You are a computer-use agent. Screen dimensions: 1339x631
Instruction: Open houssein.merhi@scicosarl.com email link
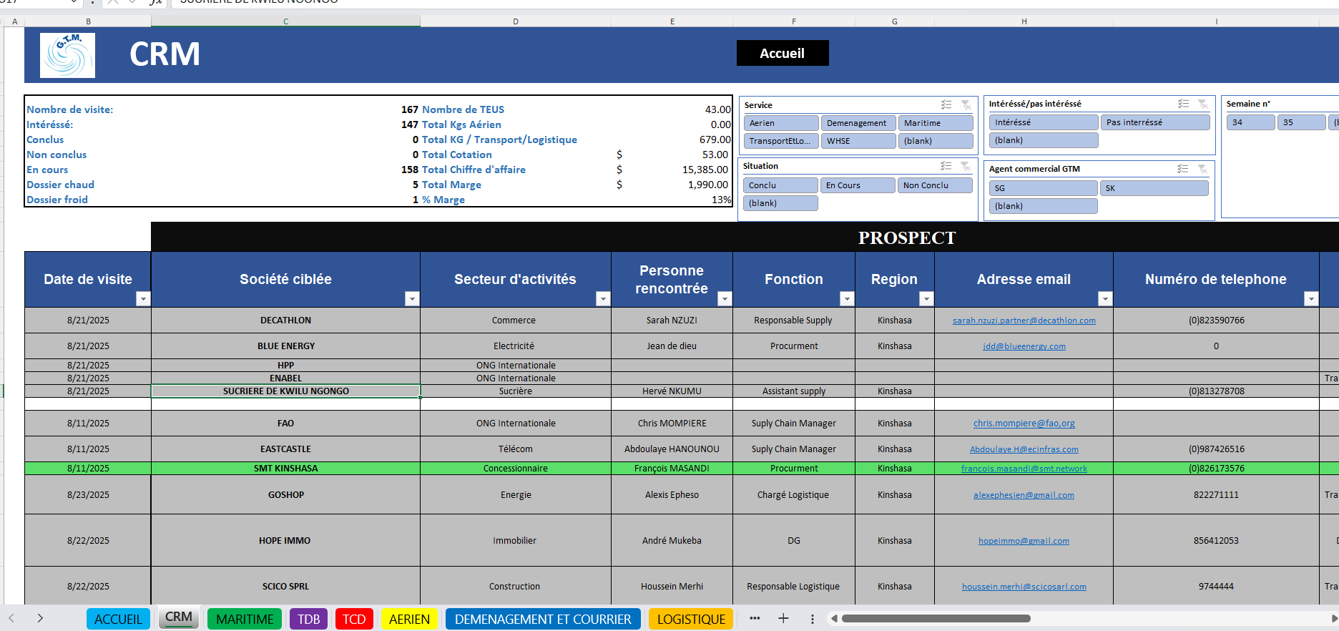click(x=1024, y=587)
